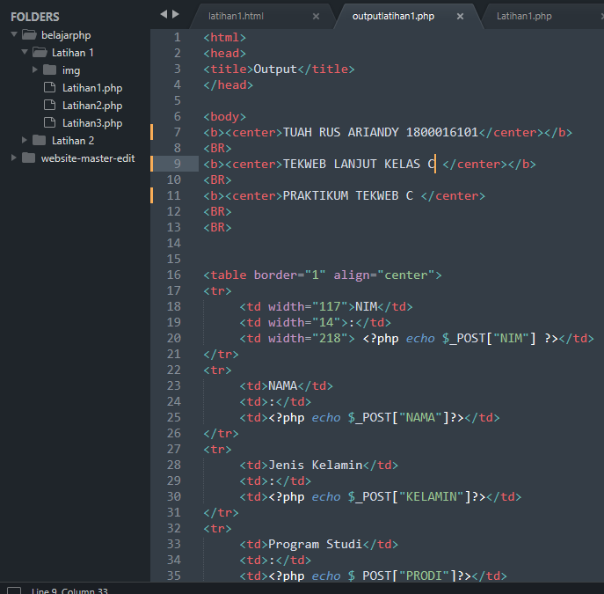Viewport: 604px width, 594px height.
Task: Click the belajarphp folder icon
Action: click(x=29, y=35)
